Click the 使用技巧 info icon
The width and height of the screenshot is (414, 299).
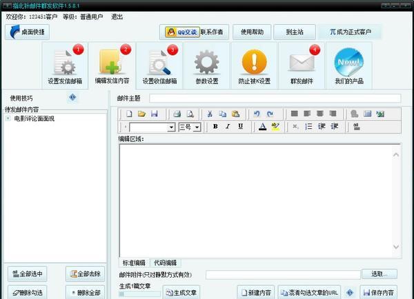pos(72,98)
